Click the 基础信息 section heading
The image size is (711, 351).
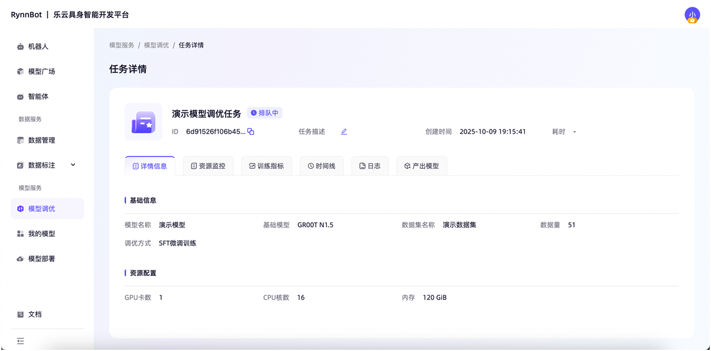pyautogui.click(x=143, y=200)
